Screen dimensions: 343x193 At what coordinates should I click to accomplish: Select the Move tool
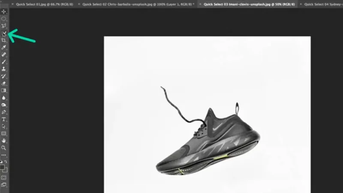3,12
